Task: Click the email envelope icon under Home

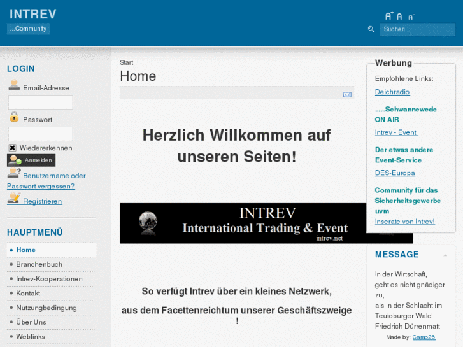Action: point(347,94)
